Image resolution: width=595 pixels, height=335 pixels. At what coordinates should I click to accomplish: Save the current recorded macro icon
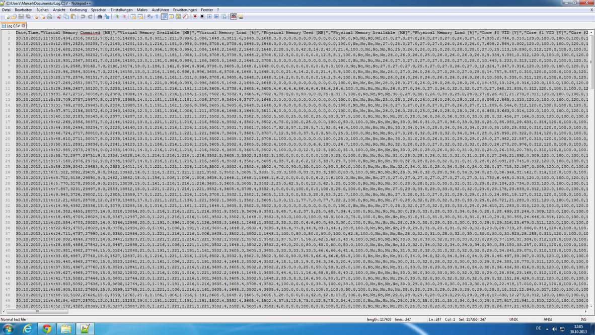click(x=224, y=17)
